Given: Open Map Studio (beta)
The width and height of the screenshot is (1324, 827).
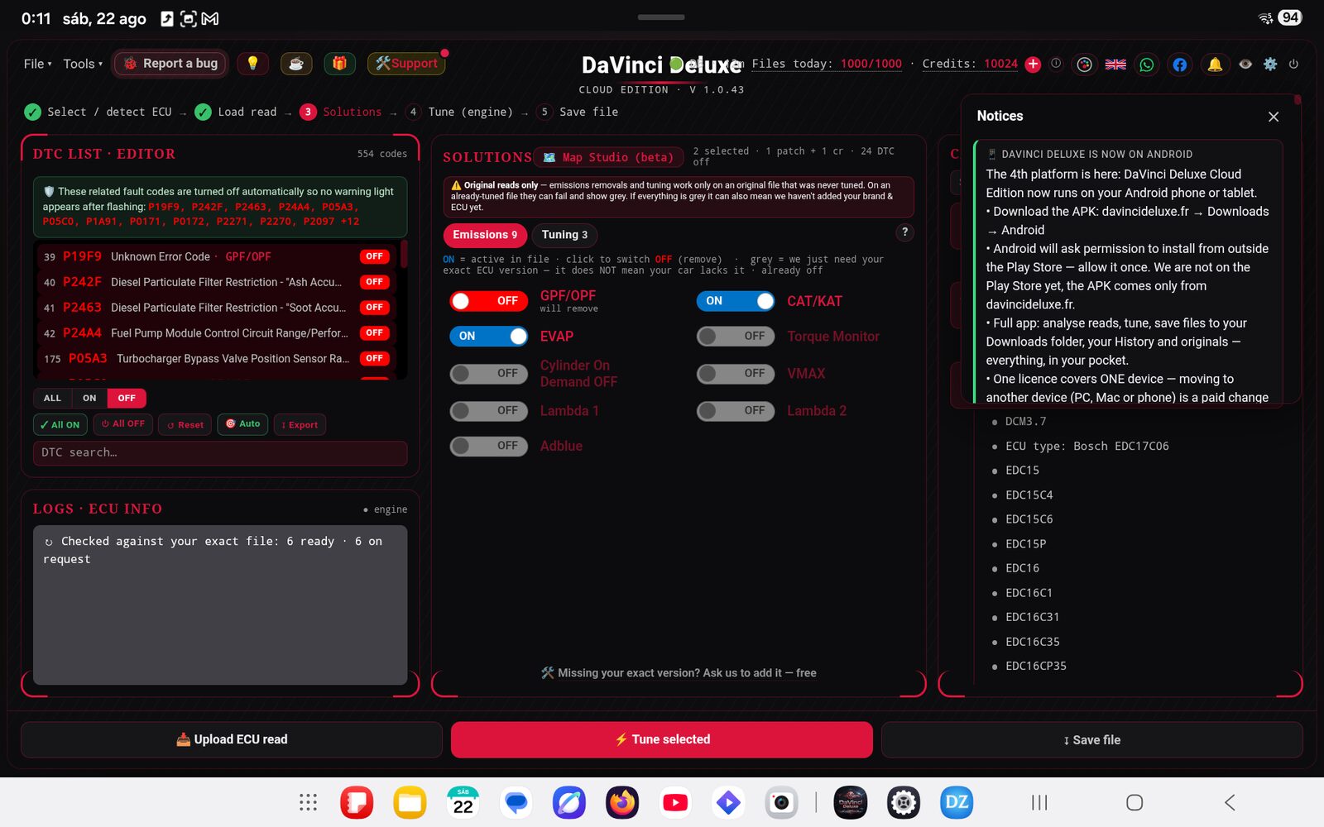Looking at the screenshot, I should pyautogui.click(x=608, y=157).
